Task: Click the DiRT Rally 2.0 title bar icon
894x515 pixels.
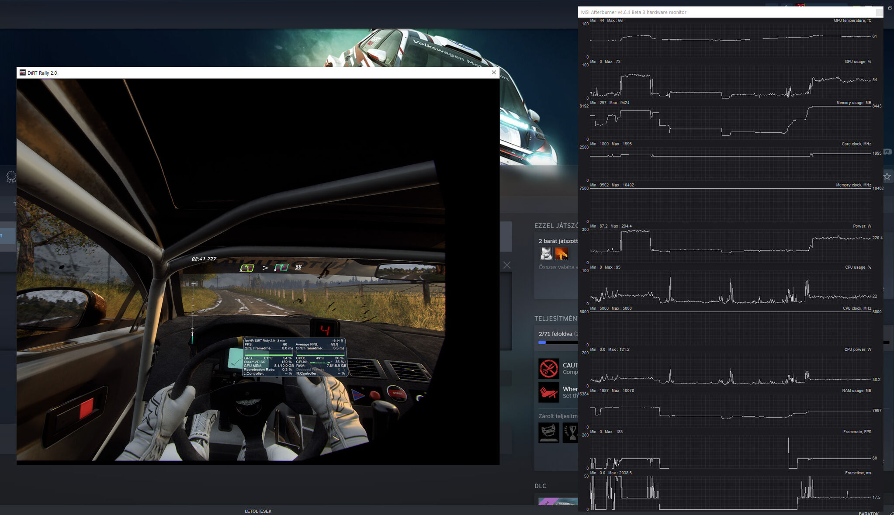Action: click(22, 73)
